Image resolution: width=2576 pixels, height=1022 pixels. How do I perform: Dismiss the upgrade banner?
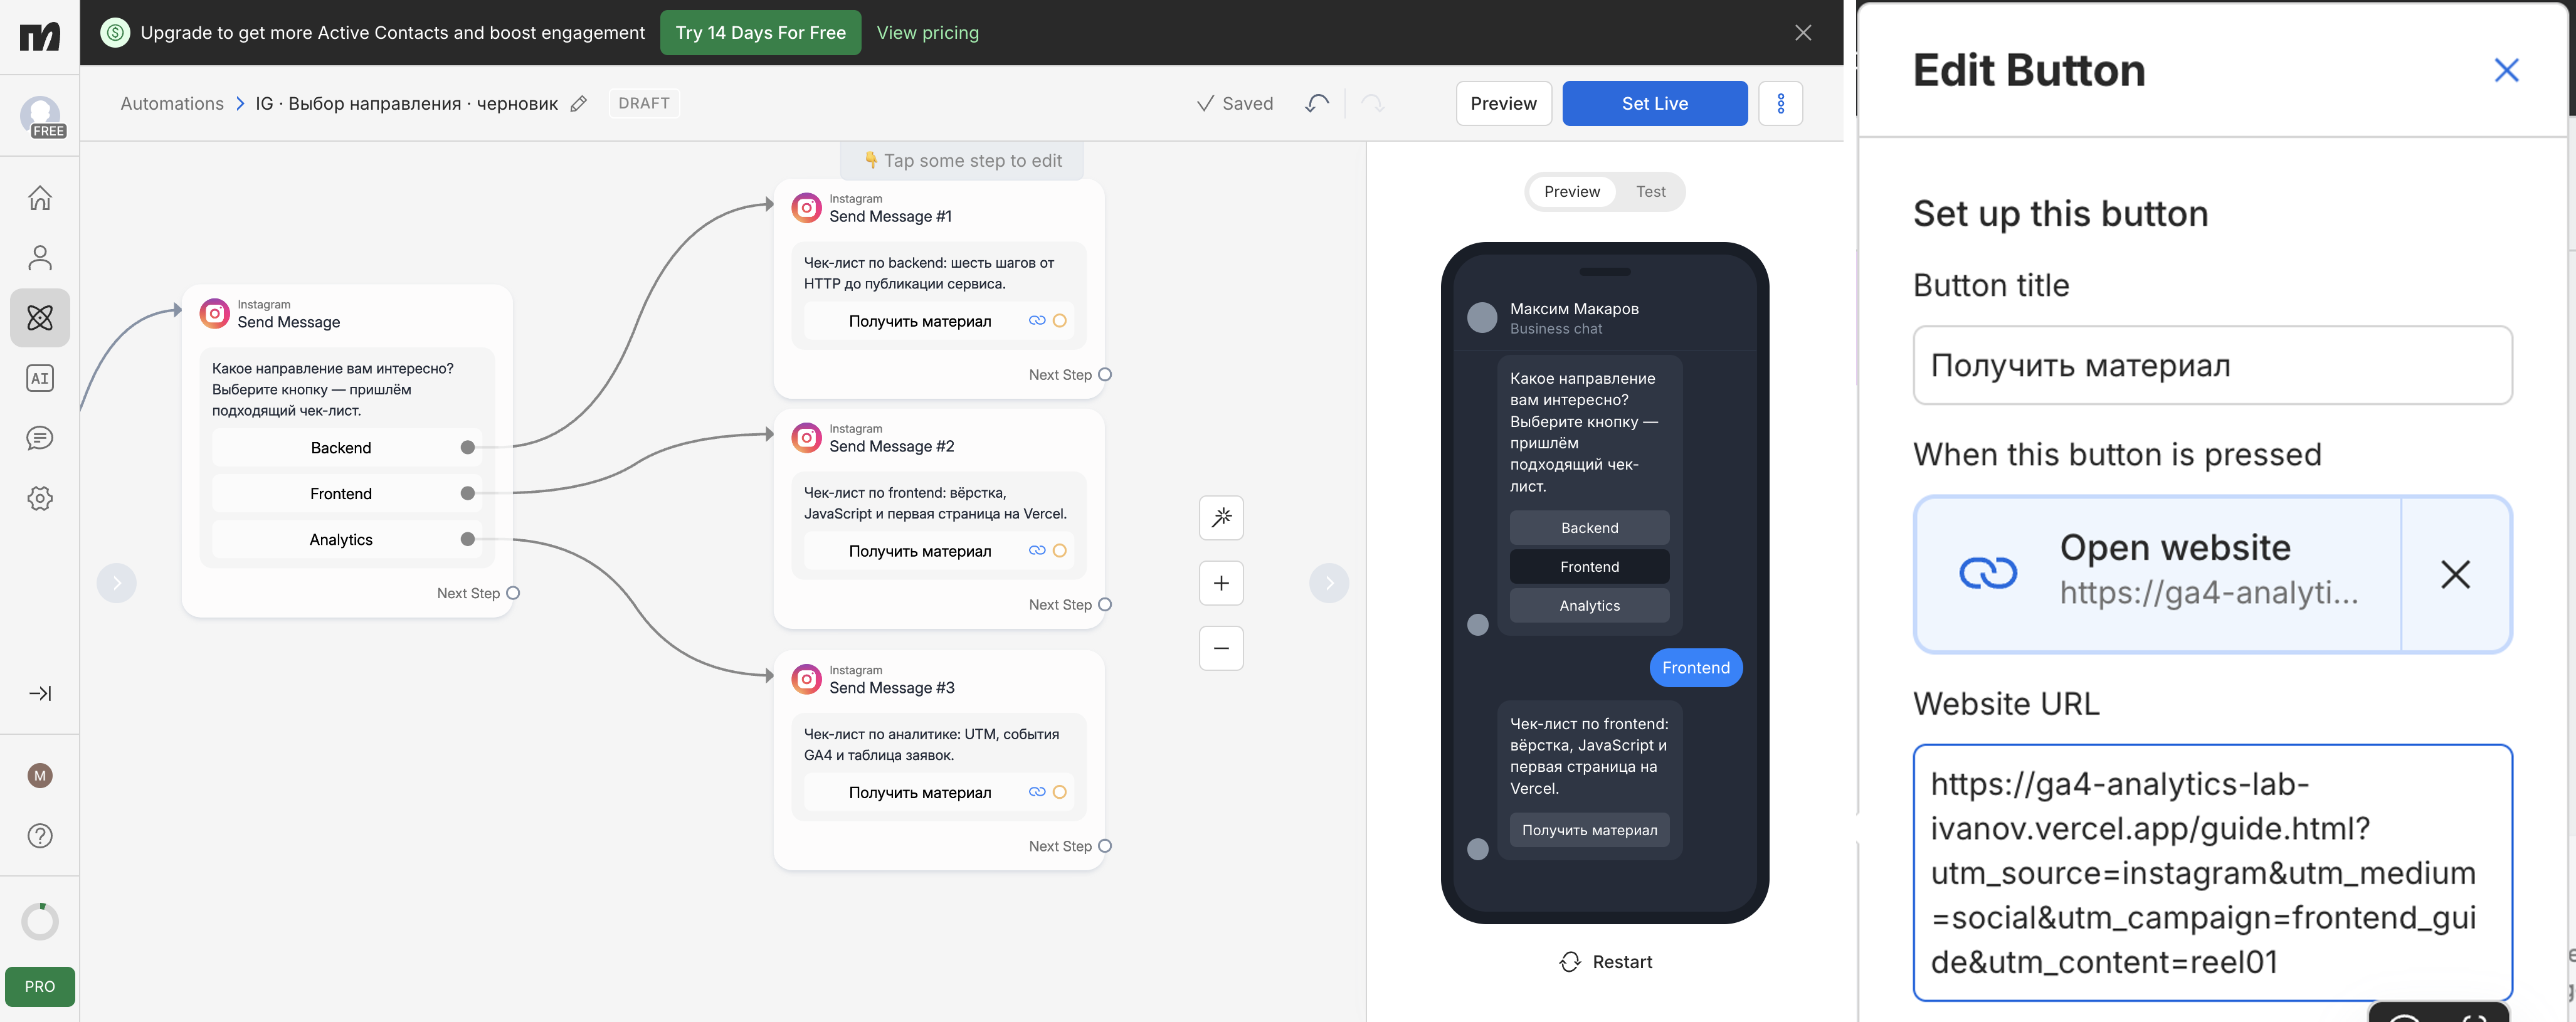click(x=1803, y=33)
